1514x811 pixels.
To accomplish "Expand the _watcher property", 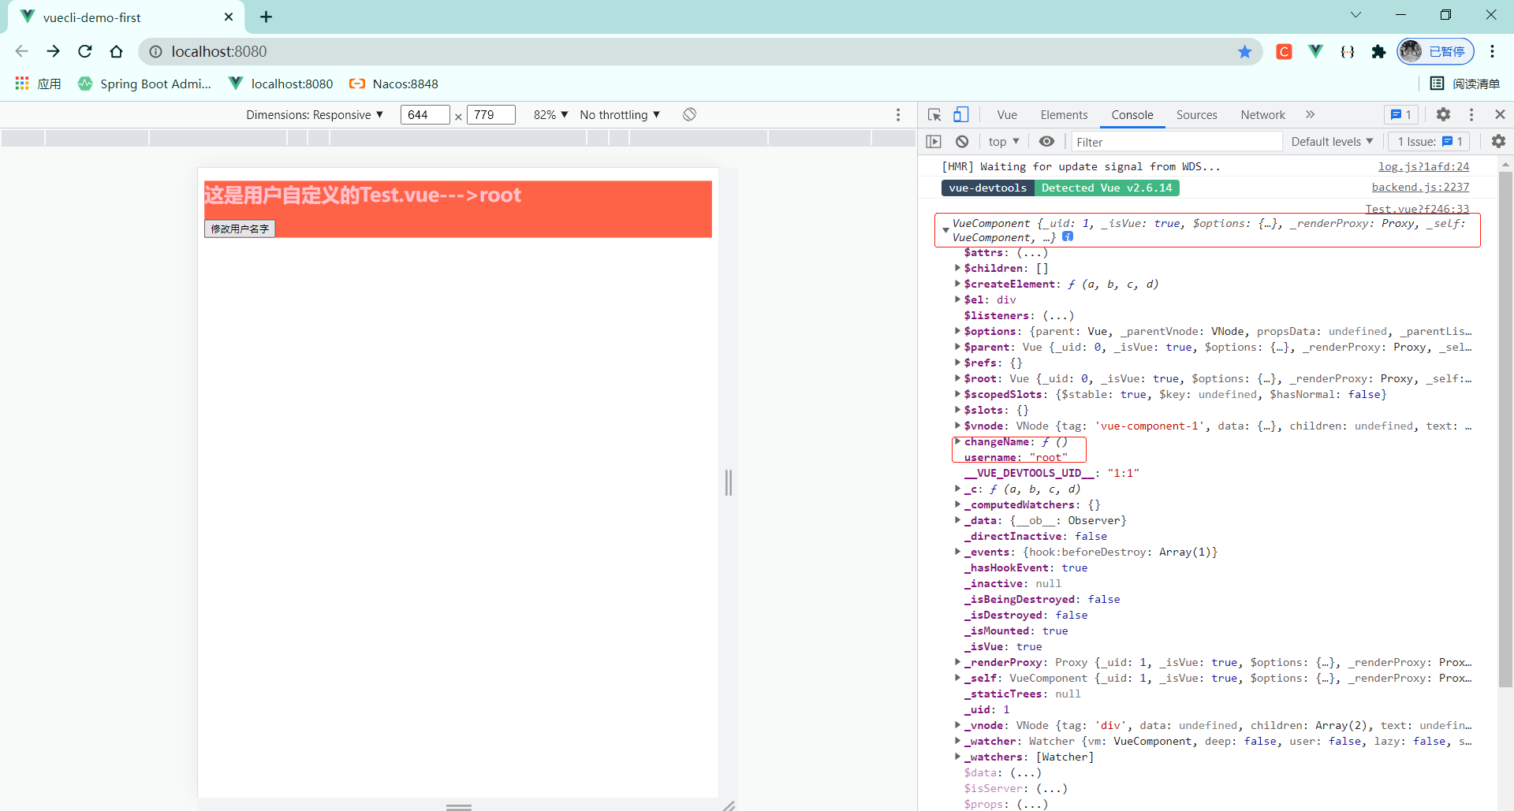I will (957, 741).
